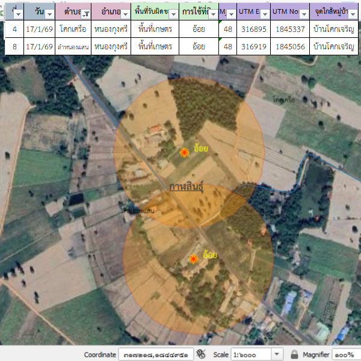Select the 1845056 UTM north cell
361x361 pixels.
click(290, 46)
